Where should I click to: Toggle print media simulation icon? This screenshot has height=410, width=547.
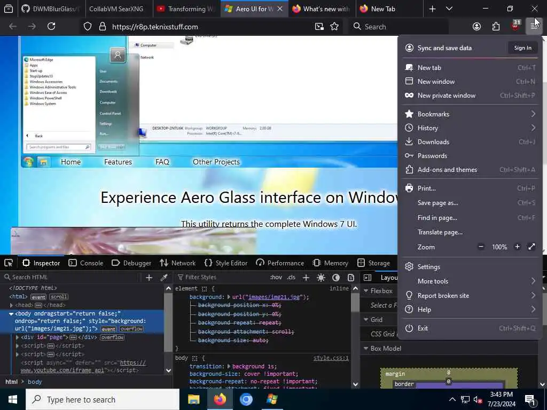pyautogui.click(x=351, y=278)
